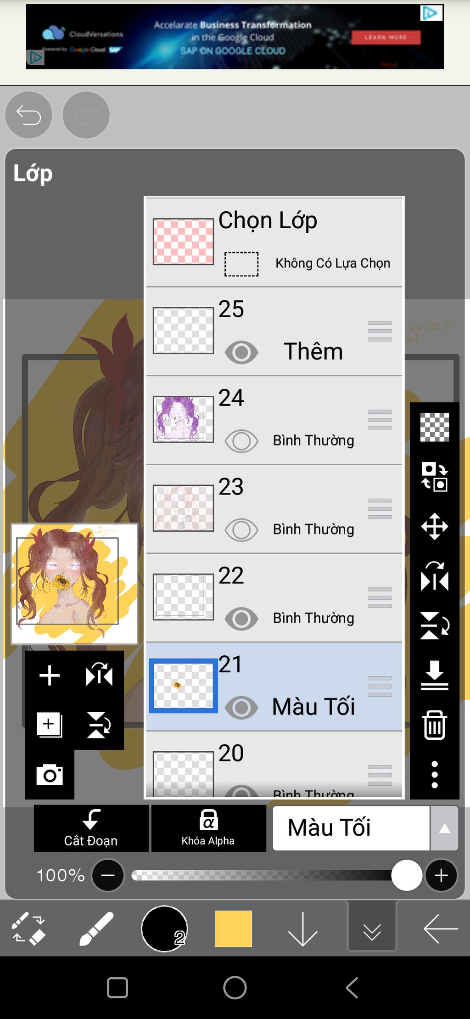Collapse panel with double chevron down button
This screenshot has height=1019, width=470.
tap(372, 929)
